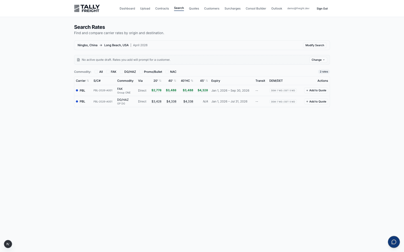
Task: Check the Promo/Bullet filter checkbox
Action: 141,72
